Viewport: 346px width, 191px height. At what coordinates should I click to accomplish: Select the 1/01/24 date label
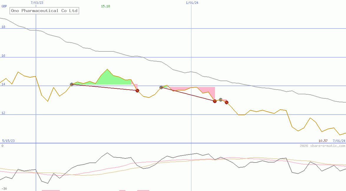[x=192, y=3]
